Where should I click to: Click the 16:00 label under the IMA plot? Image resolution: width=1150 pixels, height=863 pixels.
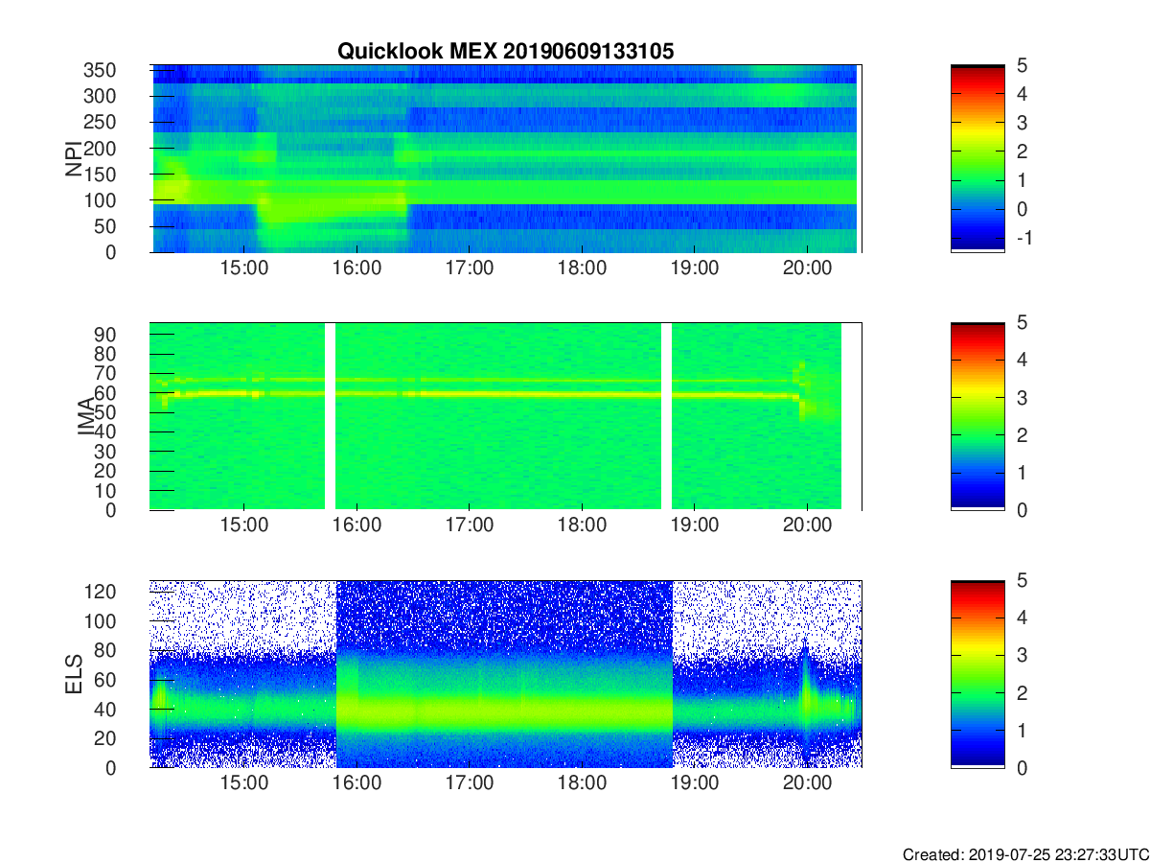click(356, 526)
